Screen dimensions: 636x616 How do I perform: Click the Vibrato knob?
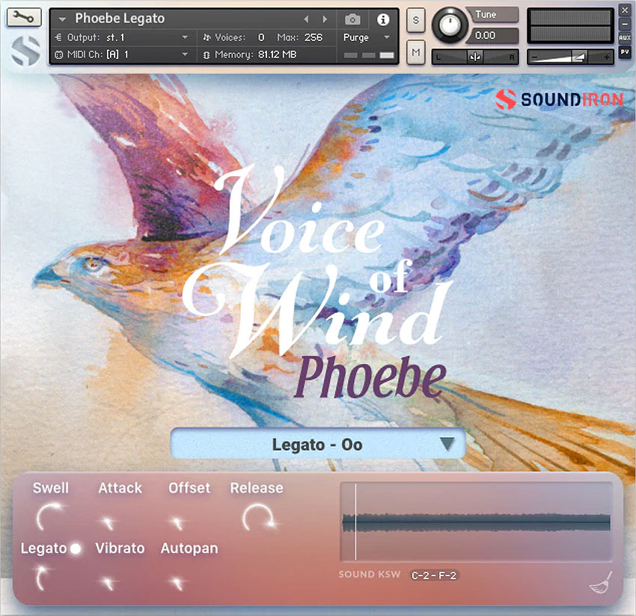[108, 583]
